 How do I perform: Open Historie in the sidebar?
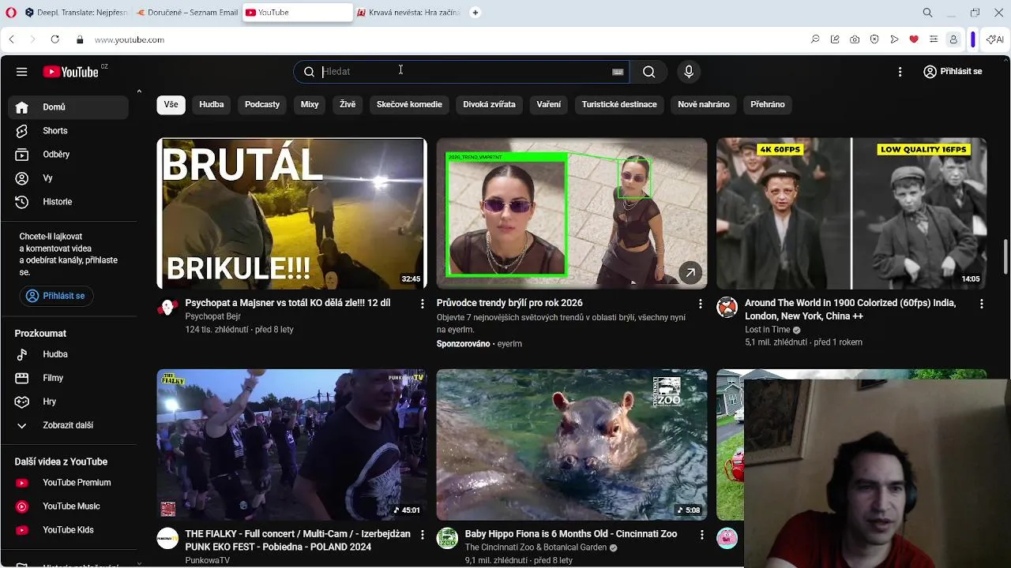point(68,202)
